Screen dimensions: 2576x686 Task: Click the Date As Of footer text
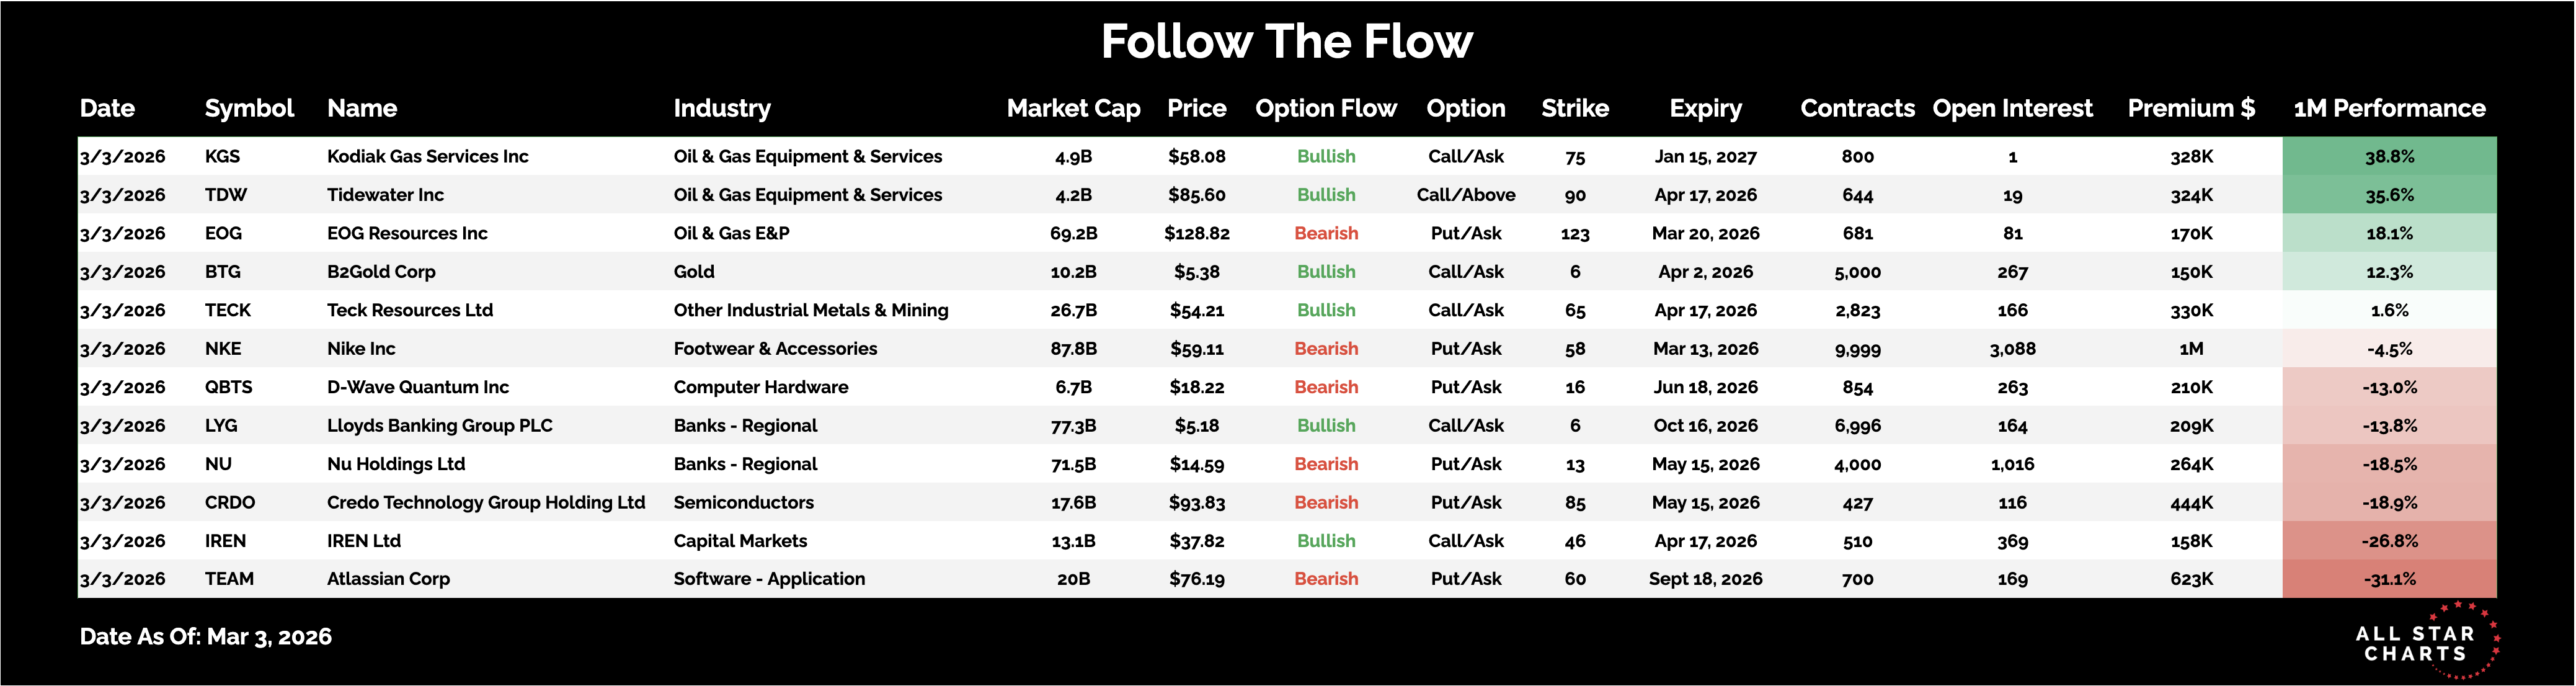pyautogui.click(x=205, y=637)
